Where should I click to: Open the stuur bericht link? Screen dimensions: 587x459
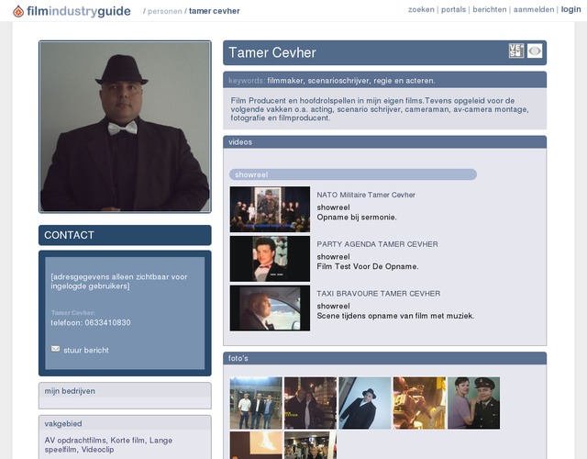pyautogui.click(x=85, y=351)
